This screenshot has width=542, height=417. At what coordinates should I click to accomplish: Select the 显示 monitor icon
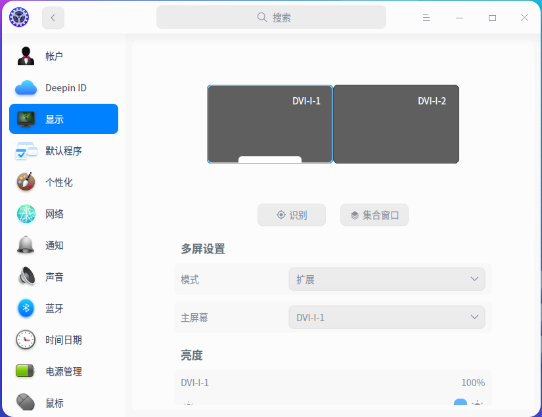(26, 120)
